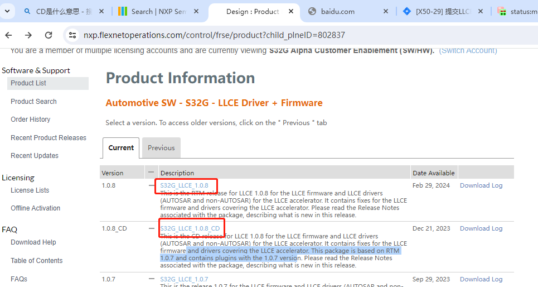This screenshot has width=538, height=287.
Task: Open Offline Activation in sidebar
Action: click(x=35, y=208)
